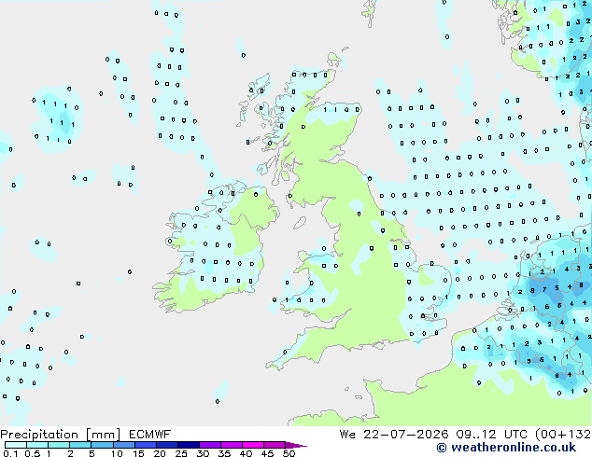
Task: Click the '30' legend scale label
Action: [203, 453]
